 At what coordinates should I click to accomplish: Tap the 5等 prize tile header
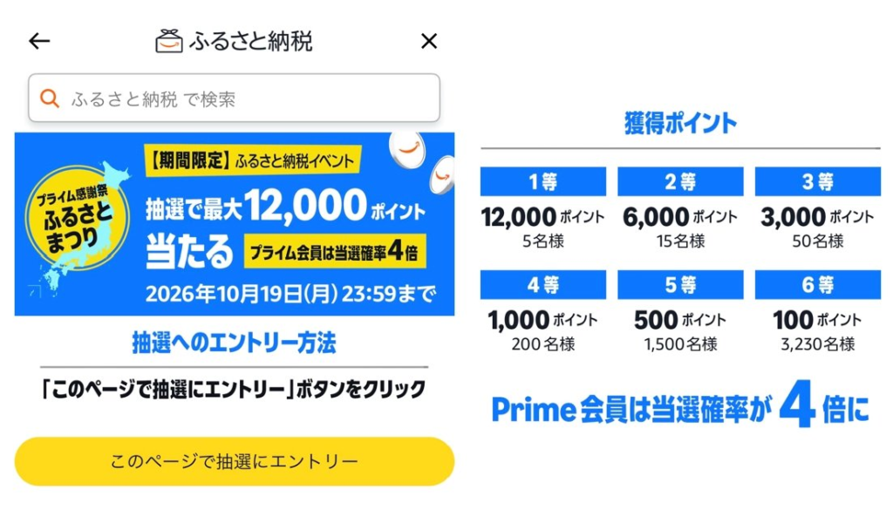coord(680,284)
